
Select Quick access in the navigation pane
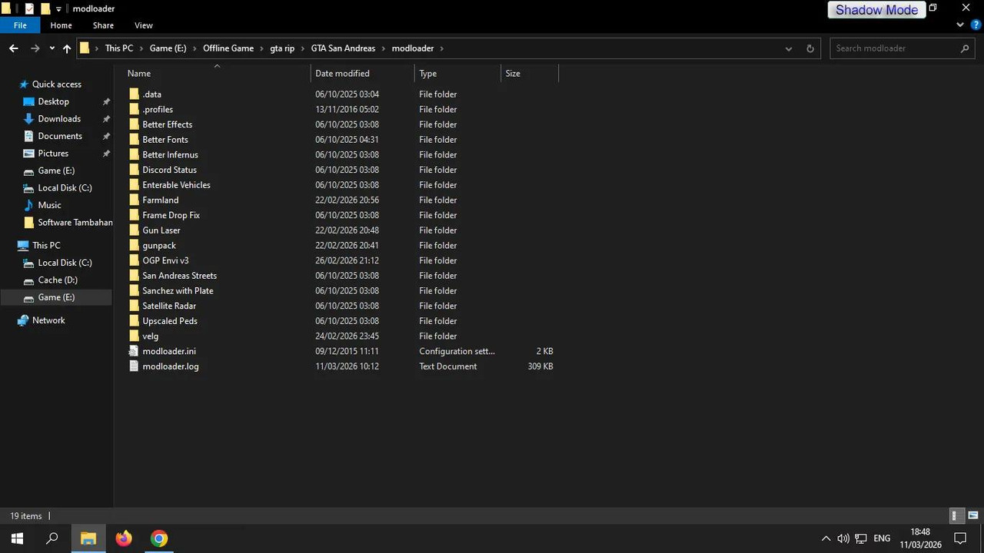pos(56,84)
